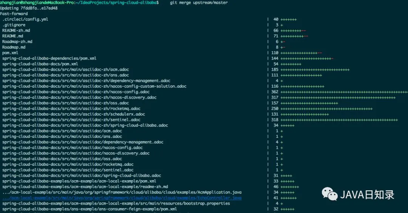Click change count 144 for dependencies pom.xml
Screen dimensions: 408x213
point(275,58)
